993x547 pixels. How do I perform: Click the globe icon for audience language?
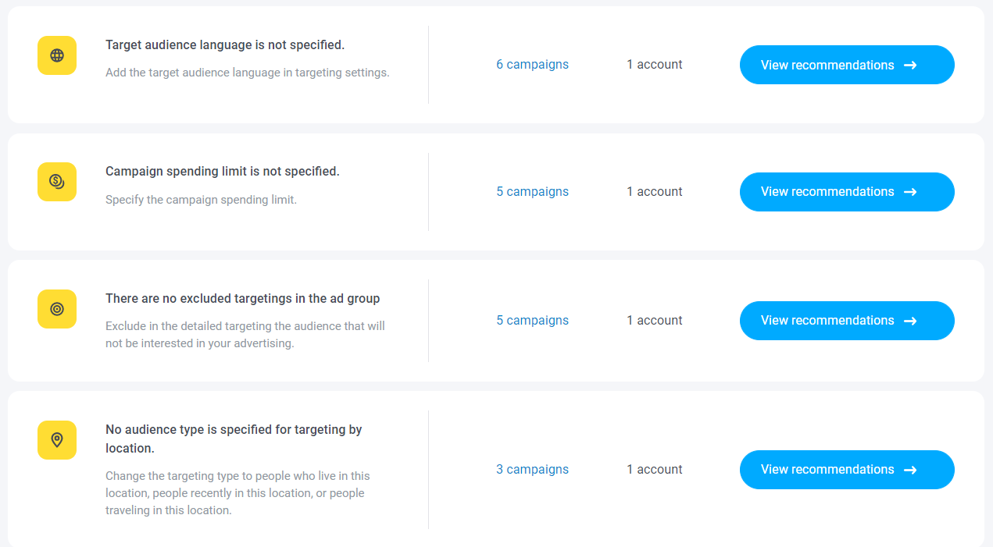[x=57, y=55]
